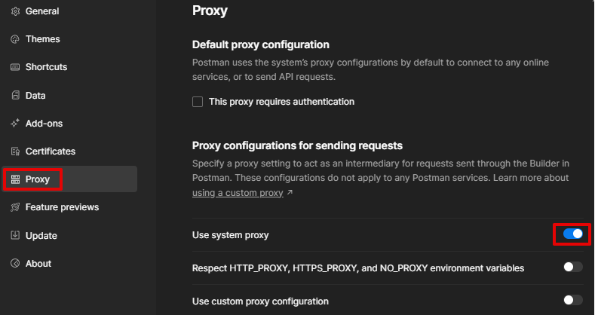The image size is (595, 315).
Task: Click the Data storage icon
Action: pos(15,96)
